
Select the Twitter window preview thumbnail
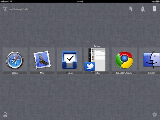pyautogui.click(x=97, y=60)
